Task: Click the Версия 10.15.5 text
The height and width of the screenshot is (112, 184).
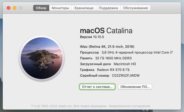Action: pos(92,37)
